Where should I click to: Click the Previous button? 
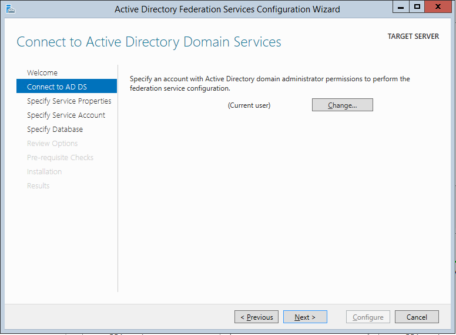click(256, 317)
